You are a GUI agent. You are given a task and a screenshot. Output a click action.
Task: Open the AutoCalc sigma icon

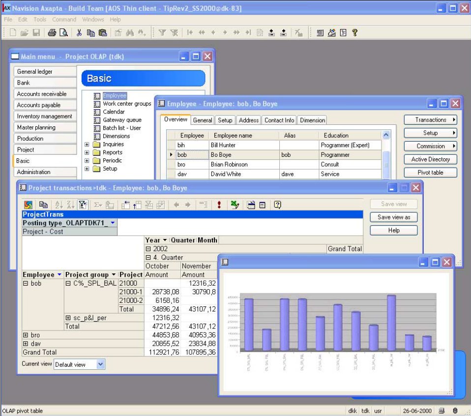tap(97, 205)
